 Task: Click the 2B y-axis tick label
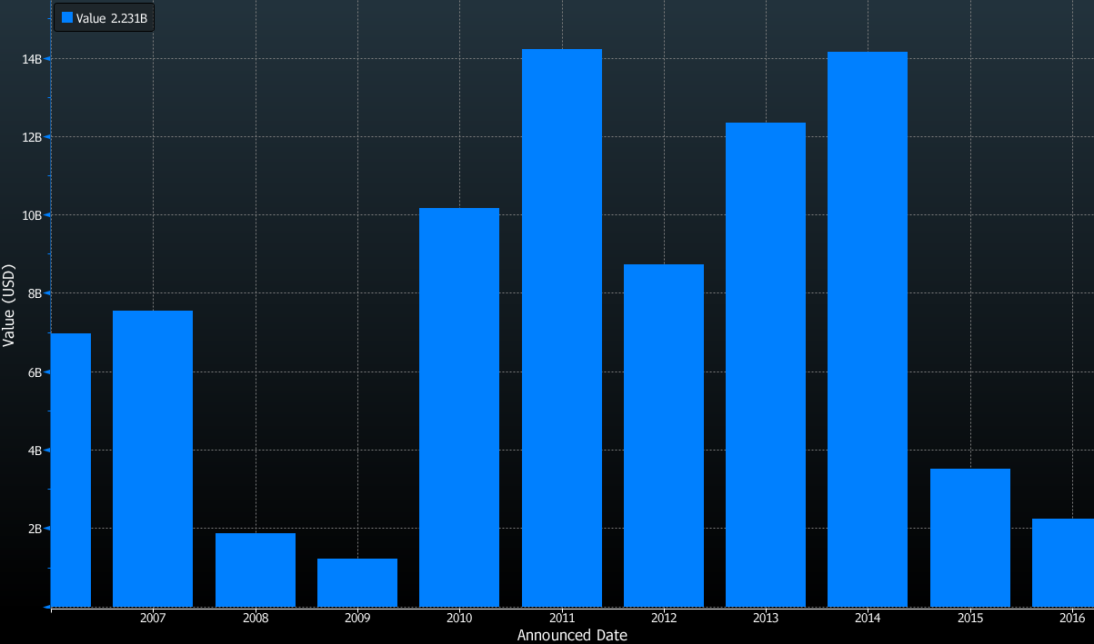35,529
